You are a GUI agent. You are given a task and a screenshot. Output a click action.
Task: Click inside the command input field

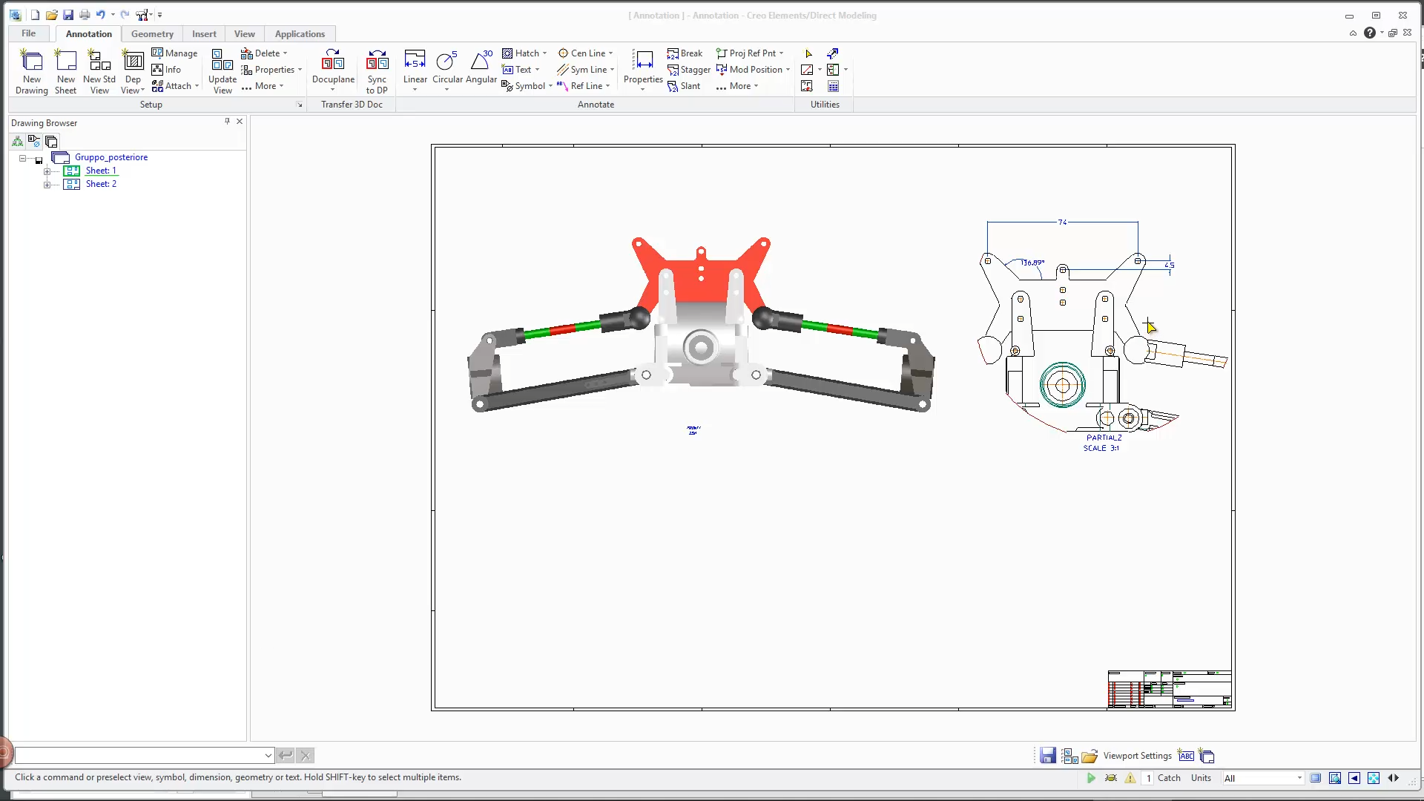tap(141, 755)
